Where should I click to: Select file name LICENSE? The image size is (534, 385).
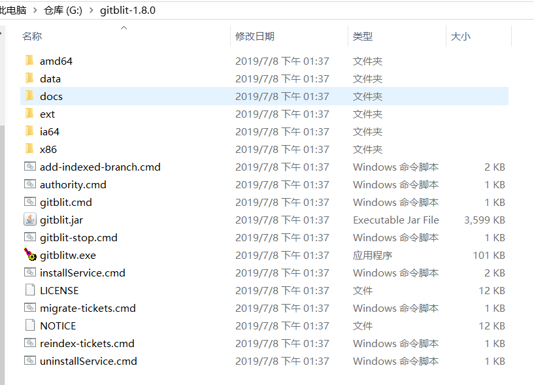59,291
